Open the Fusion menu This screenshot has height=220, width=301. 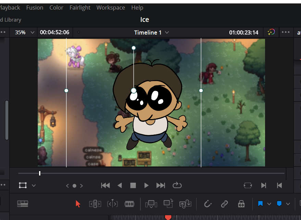point(35,8)
